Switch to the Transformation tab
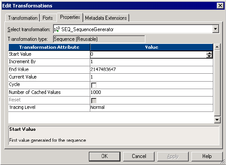The width and height of the screenshot is (226, 165). (x=23, y=18)
